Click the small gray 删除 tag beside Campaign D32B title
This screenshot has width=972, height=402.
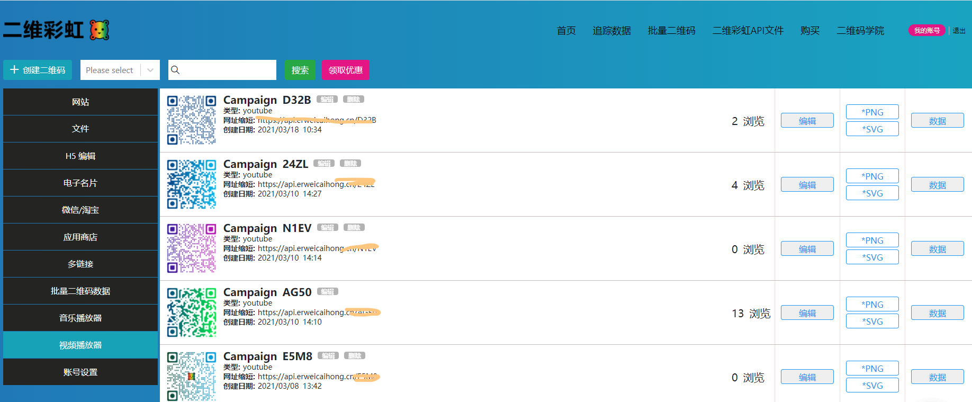click(354, 100)
